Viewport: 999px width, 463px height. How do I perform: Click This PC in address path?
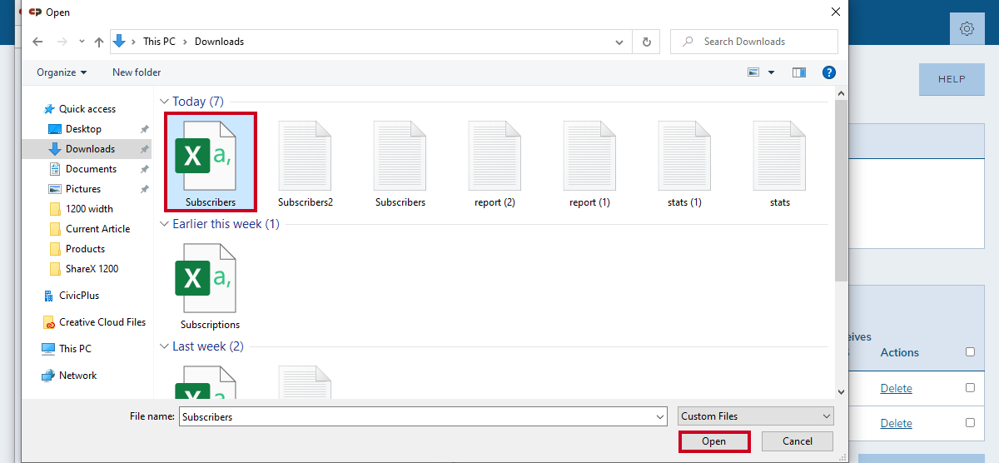click(x=159, y=42)
